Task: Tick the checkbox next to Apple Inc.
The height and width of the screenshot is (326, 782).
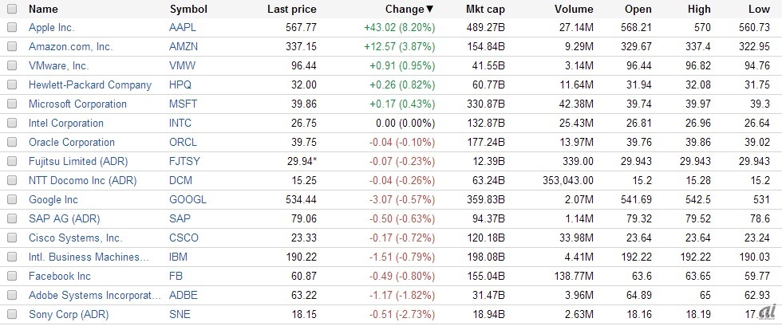Action: tap(11, 28)
